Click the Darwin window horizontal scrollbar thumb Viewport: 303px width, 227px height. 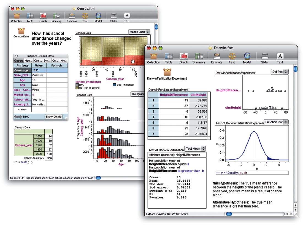[228, 214]
